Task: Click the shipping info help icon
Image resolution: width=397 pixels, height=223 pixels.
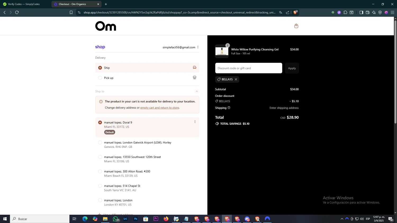Action: click(x=229, y=108)
